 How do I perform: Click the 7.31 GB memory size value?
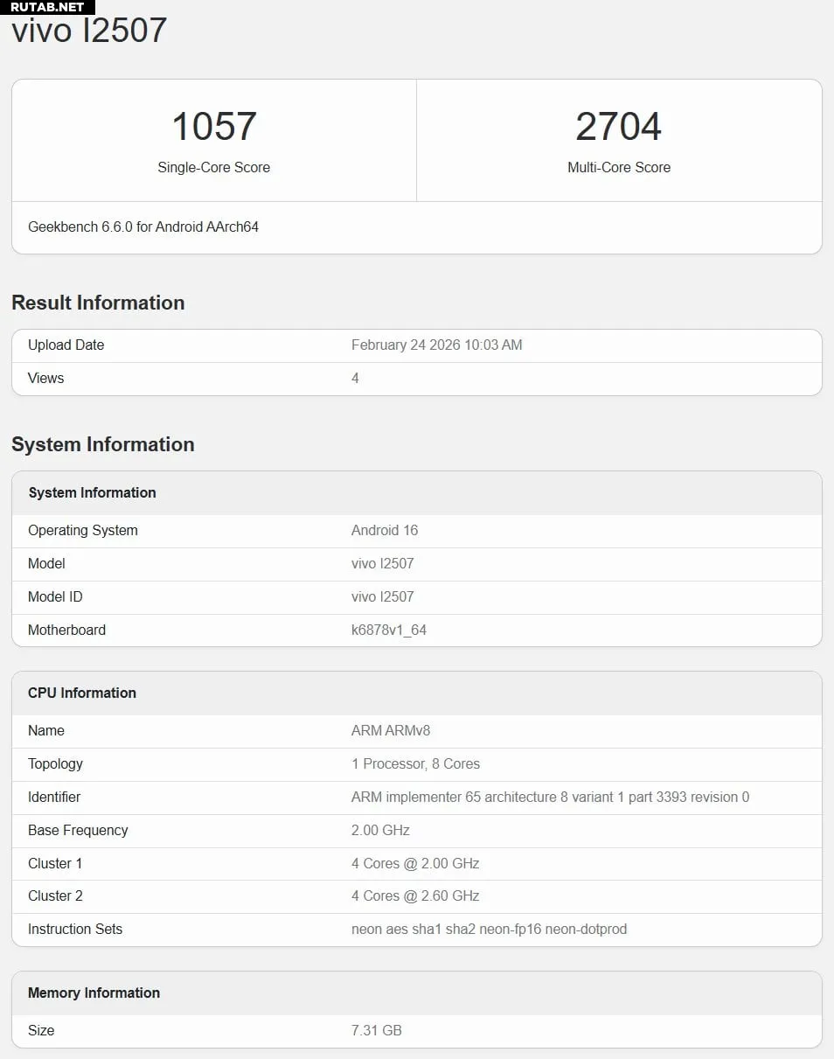pyautogui.click(x=377, y=1031)
